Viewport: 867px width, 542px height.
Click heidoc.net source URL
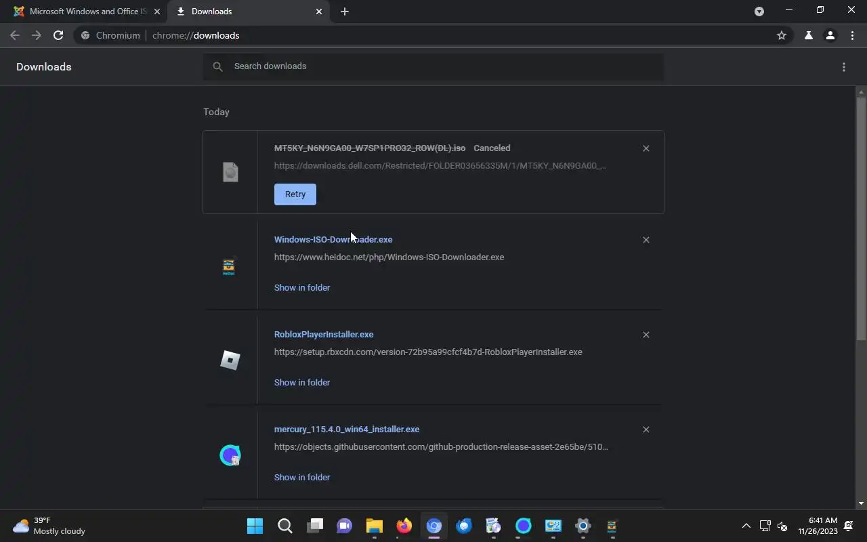click(x=389, y=257)
